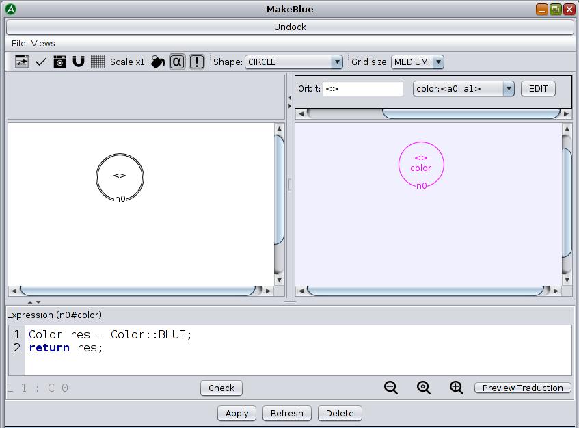Image resolution: width=579 pixels, height=428 pixels.
Task: Click the Check button
Action: [x=221, y=388]
